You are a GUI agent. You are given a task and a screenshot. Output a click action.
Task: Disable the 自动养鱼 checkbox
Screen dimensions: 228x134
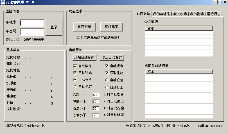(x=75, y=80)
